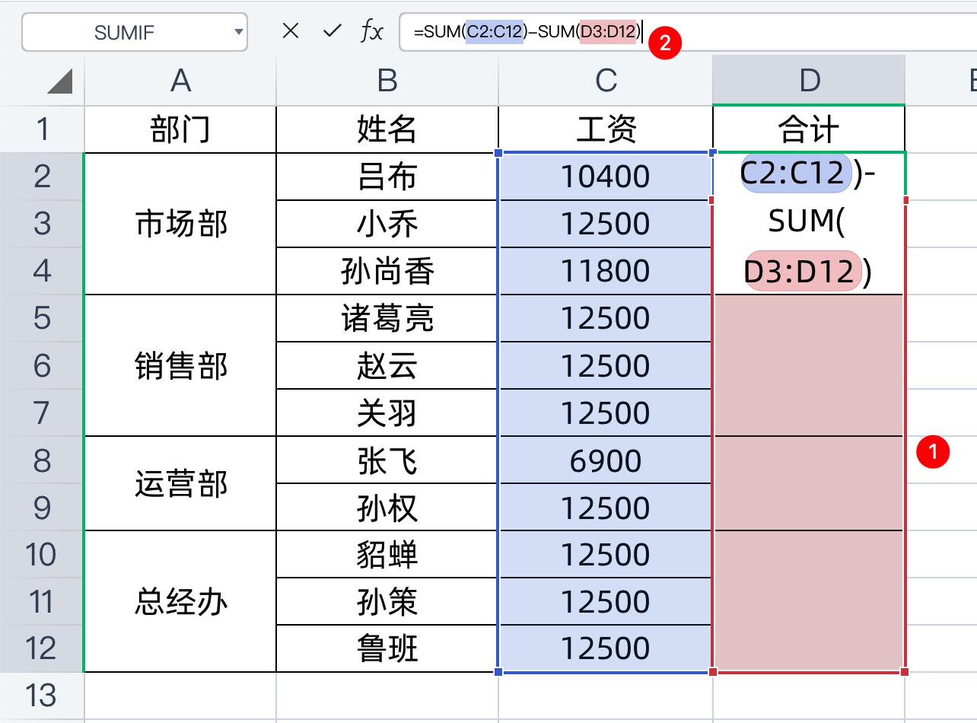This screenshot has width=977, height=723.
Task: Select the cell with salary 6900
Action: [604, 460]
